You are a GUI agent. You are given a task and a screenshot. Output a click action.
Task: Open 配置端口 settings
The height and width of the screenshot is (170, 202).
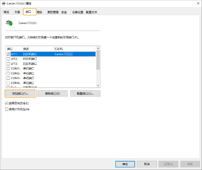pos(85,94)
